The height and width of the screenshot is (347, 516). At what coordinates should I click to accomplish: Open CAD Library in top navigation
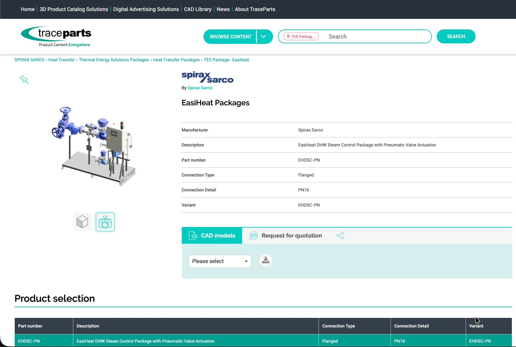(198, 9)
